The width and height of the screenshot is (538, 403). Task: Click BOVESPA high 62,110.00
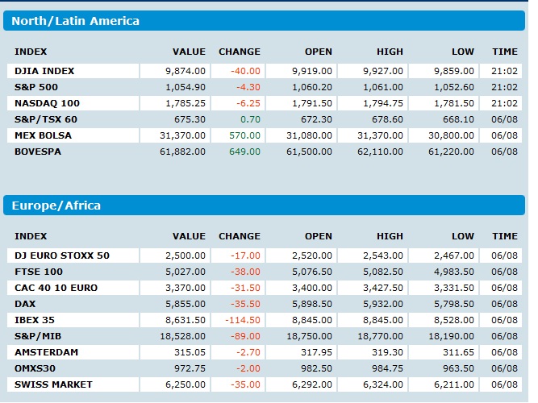[x=380, y=152]
